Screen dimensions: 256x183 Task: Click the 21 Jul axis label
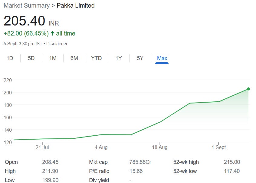(42, 147)
